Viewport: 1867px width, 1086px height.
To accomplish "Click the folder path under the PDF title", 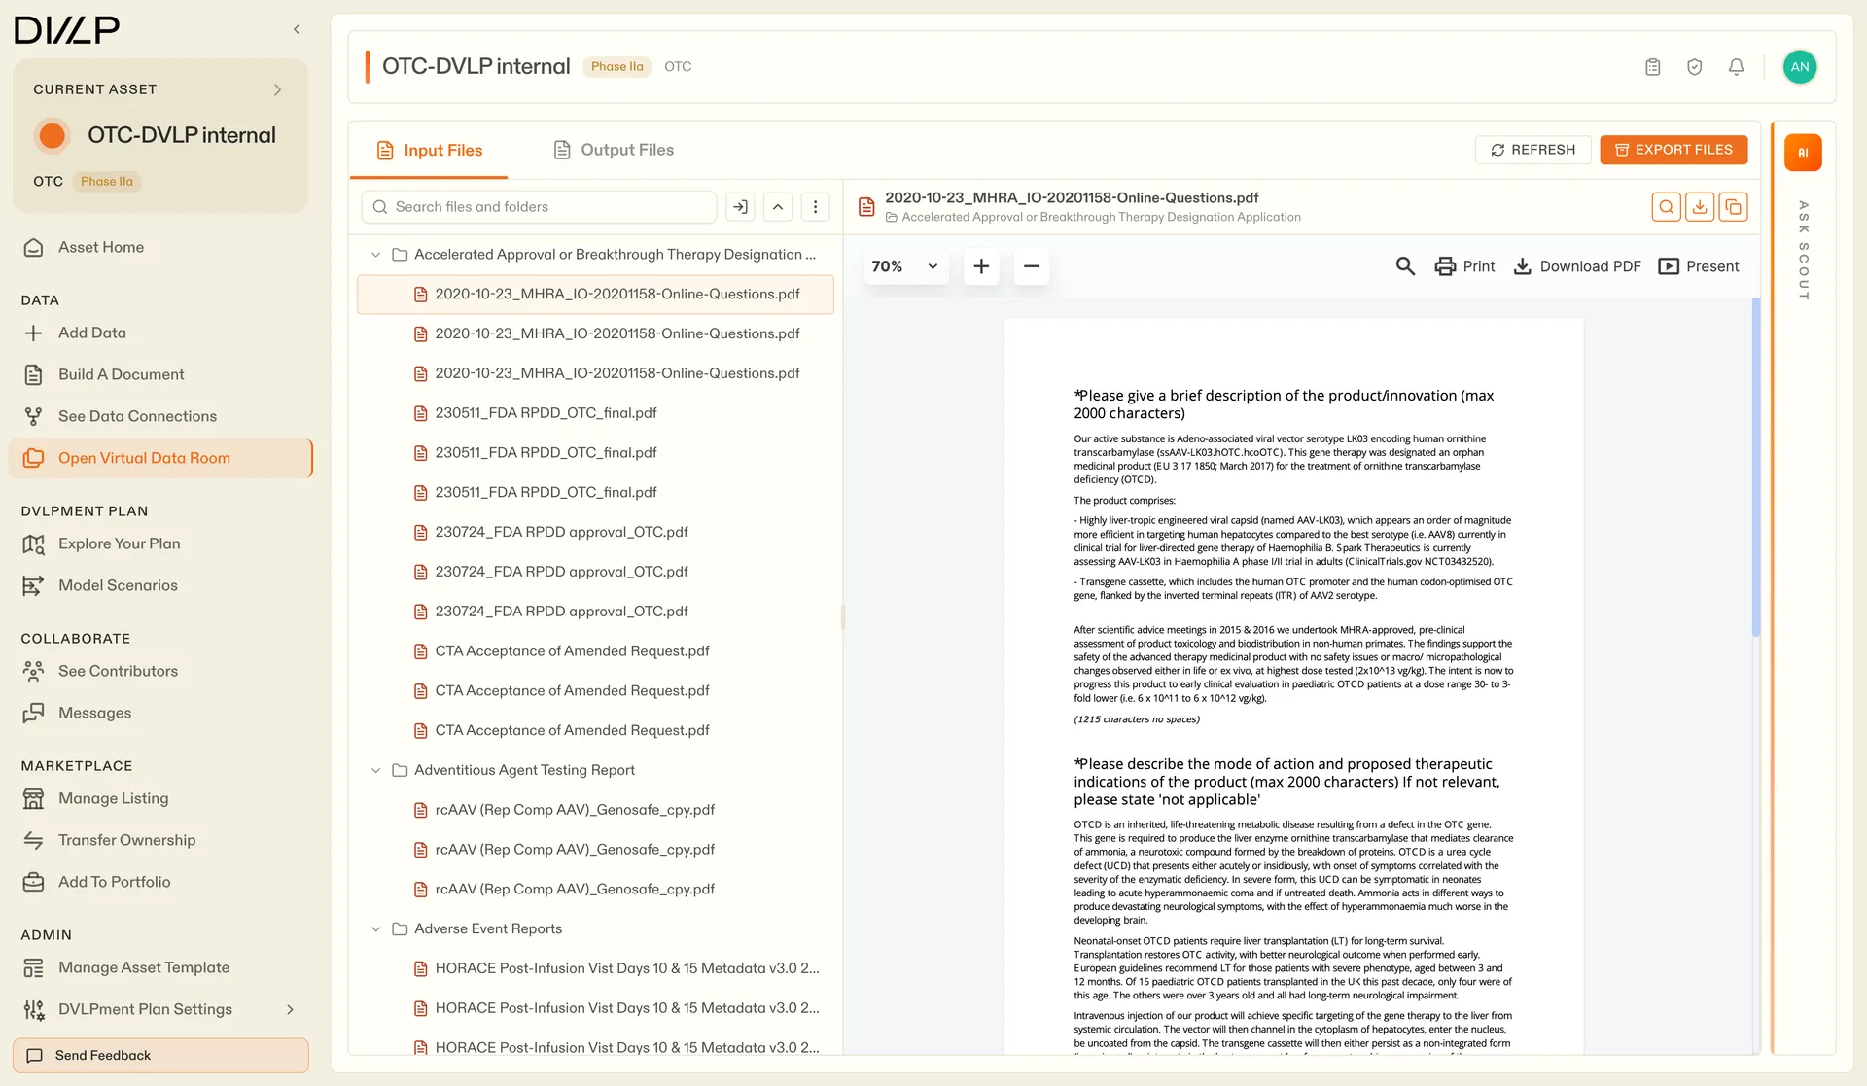I will (1093, 218).
